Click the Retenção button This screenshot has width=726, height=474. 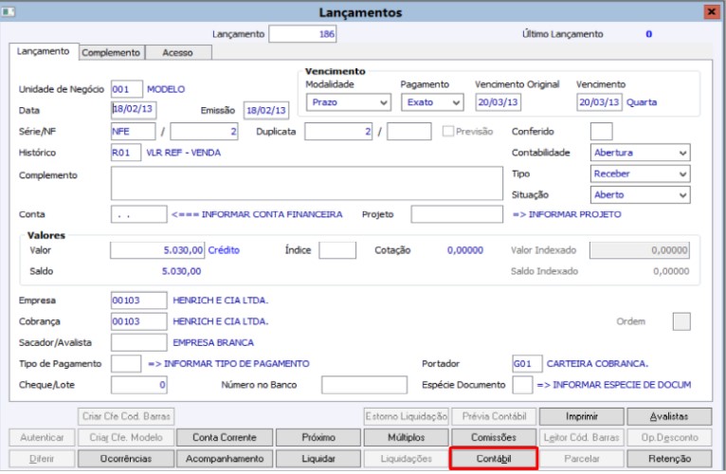point(669,459)
